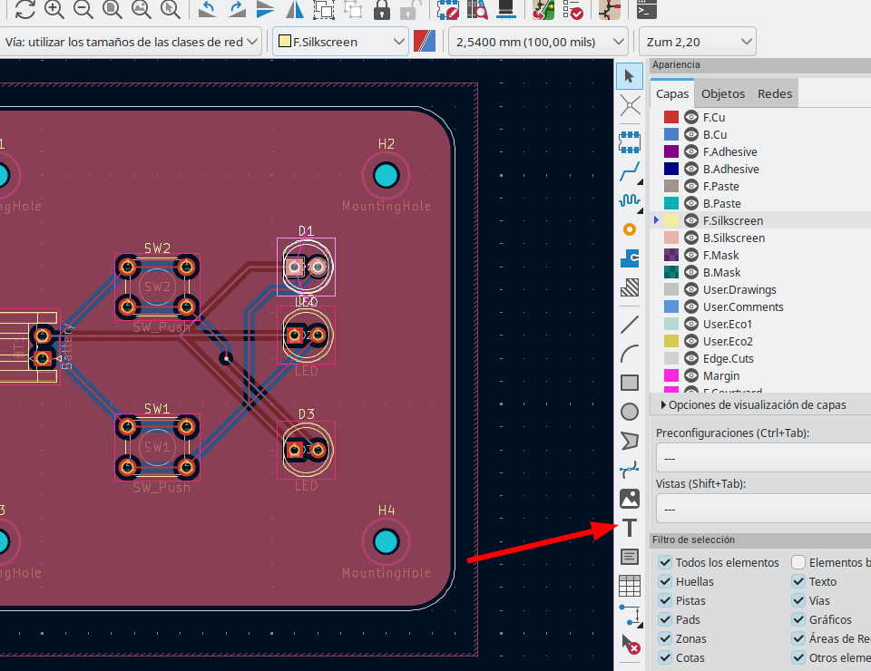The height and width of the screenshot is (671, 871).
Task: Click the Add Footprint tool
Action: tap(630, 141)
